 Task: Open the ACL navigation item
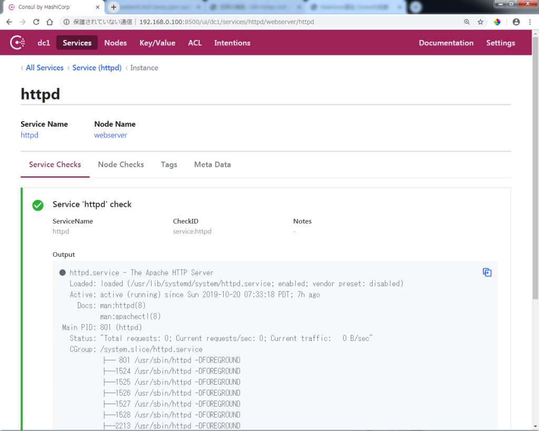click(x=195, y=43)
